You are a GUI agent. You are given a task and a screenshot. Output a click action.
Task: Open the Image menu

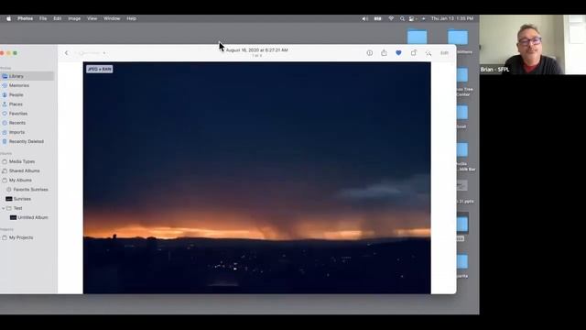[x=74, y=18]
